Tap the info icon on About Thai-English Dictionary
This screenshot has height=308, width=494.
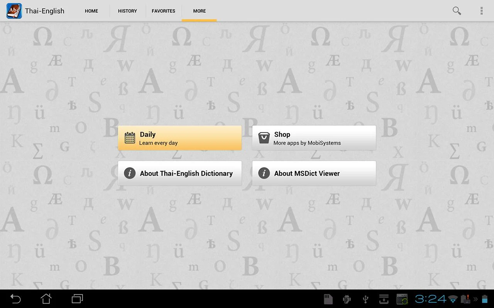pos(129,173)
